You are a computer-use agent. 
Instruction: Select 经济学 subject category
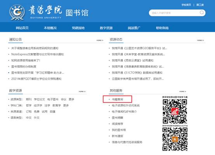[38, 105]
